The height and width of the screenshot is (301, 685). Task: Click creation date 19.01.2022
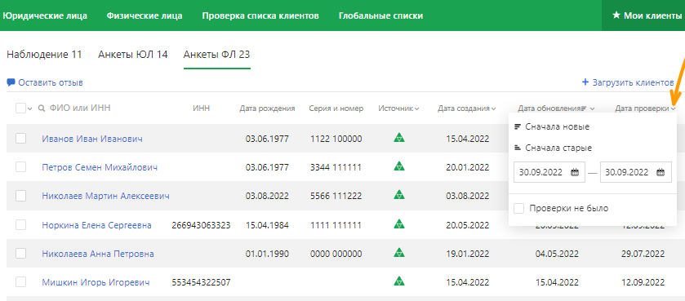pos(468,254)
